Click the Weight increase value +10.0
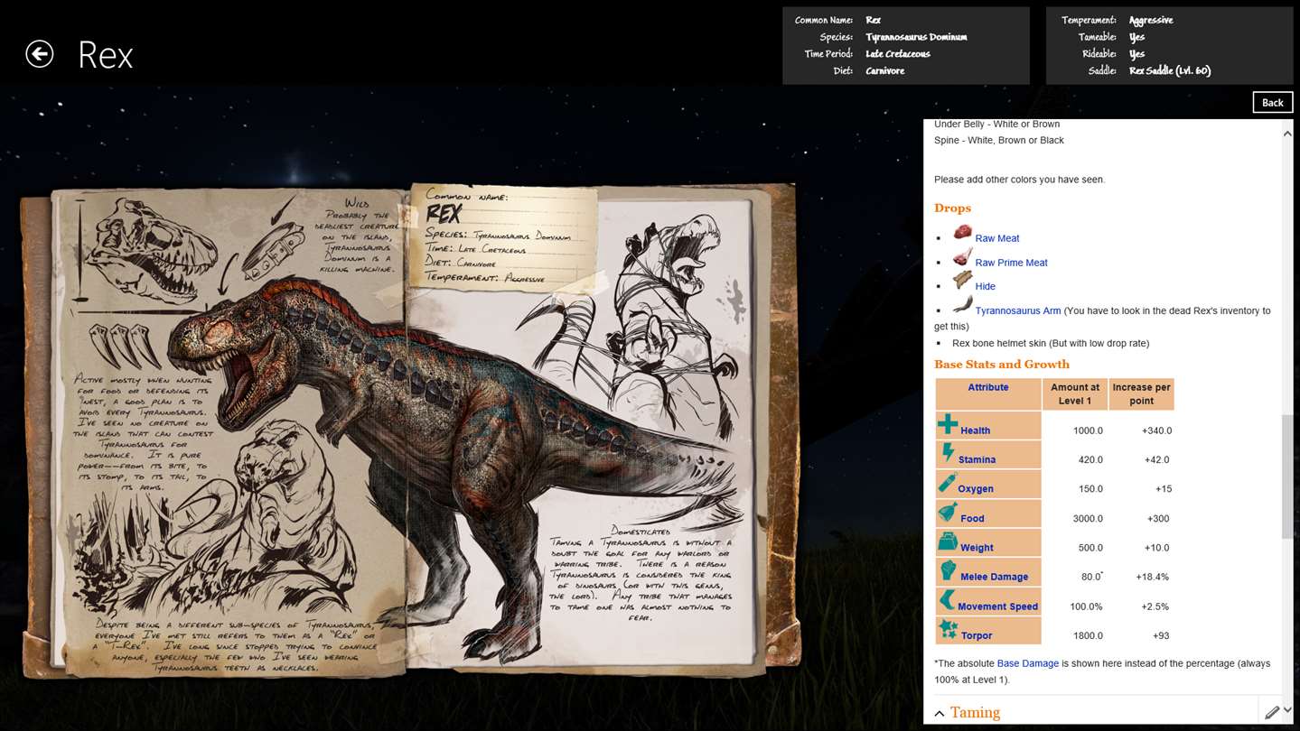 pos(1156,547)
